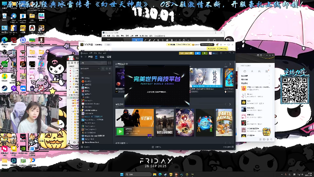Open the Add a Game button at Steam bottom left
The width and height of the screenshot is (314, 177).
[86, 147]
